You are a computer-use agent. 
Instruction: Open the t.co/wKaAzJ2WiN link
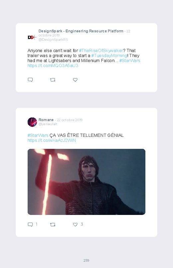tap(52, 140)
